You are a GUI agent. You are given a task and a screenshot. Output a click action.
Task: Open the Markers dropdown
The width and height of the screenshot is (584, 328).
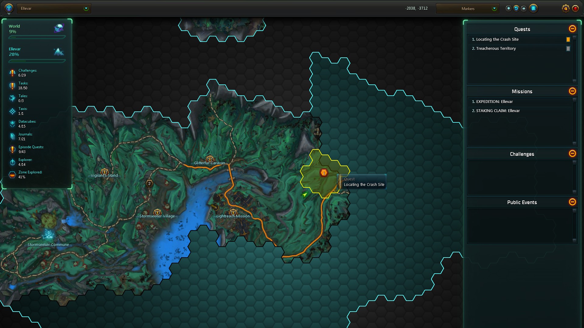click(468, 9)
